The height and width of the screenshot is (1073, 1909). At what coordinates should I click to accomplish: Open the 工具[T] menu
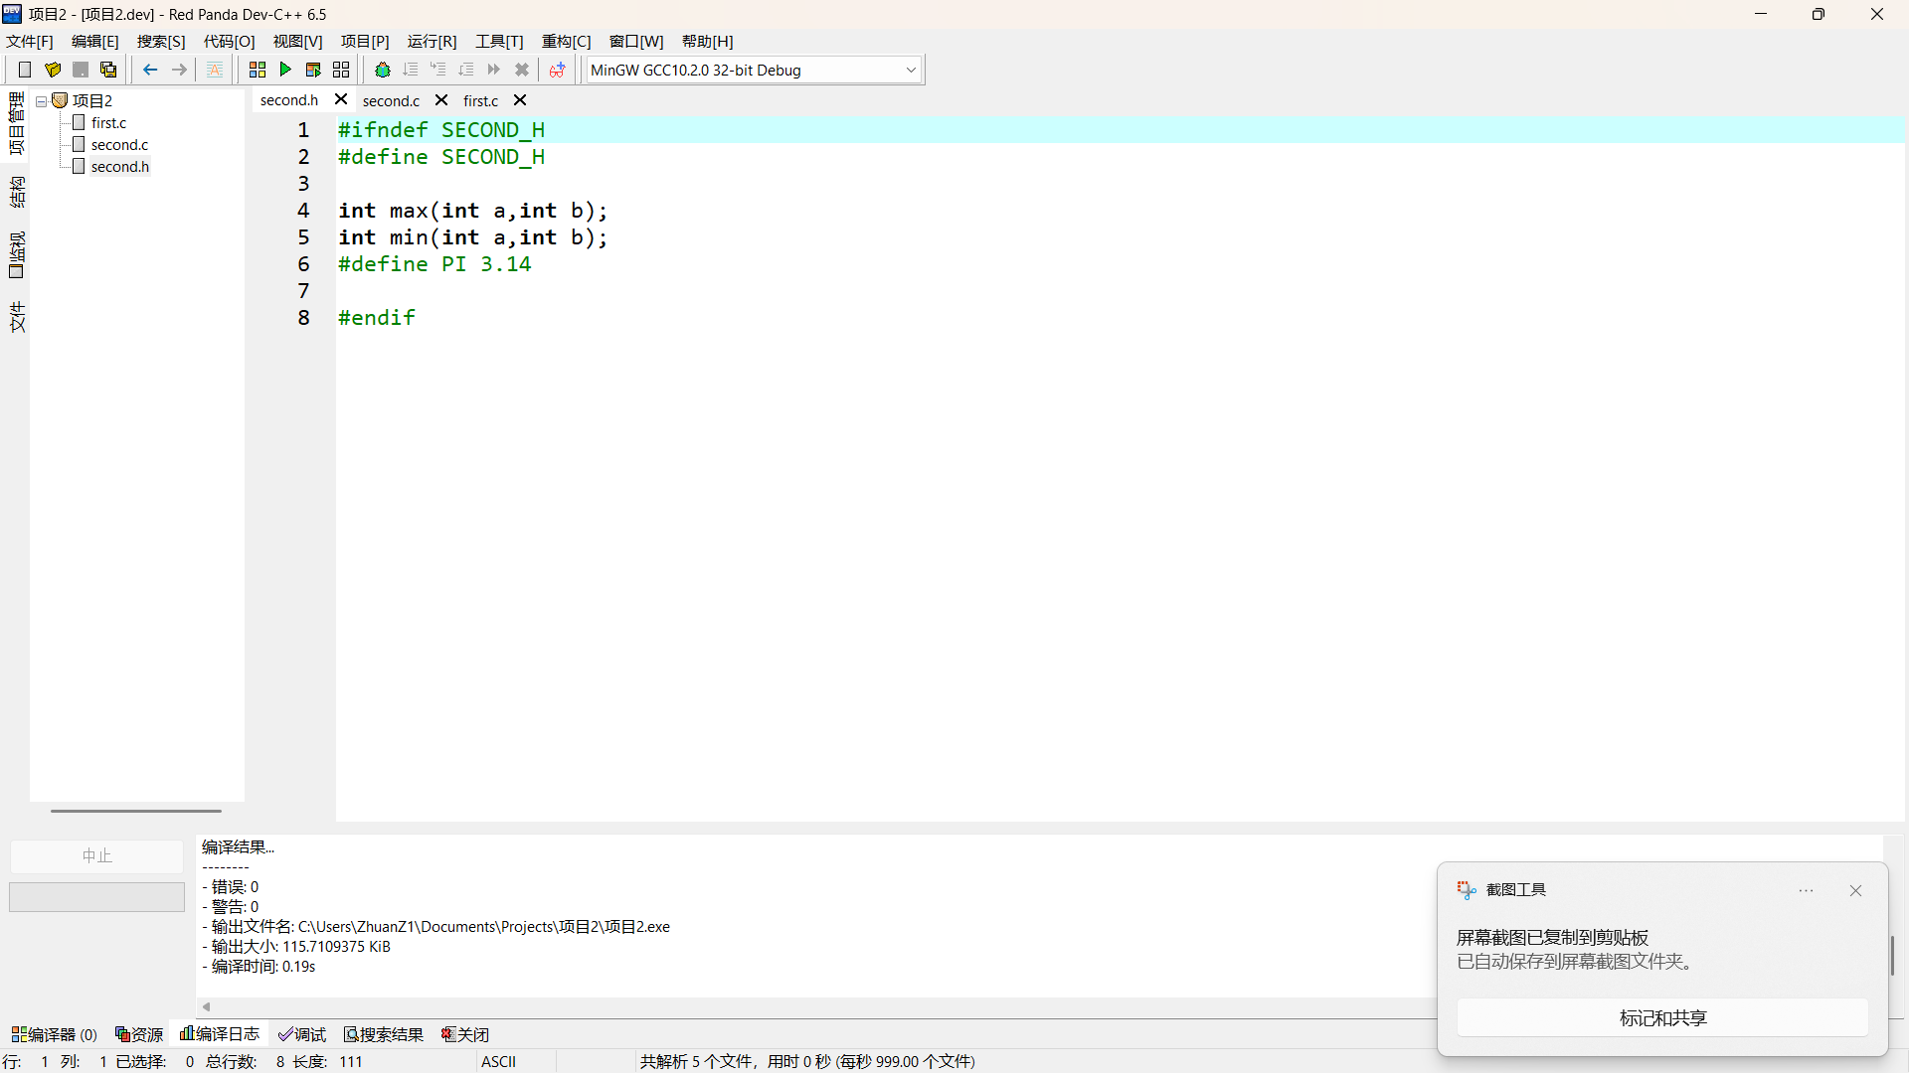(x=499, y=41)
